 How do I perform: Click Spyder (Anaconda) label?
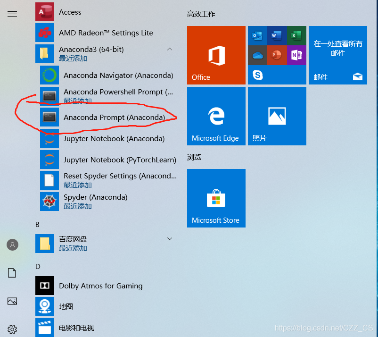[x=96, y=197]
